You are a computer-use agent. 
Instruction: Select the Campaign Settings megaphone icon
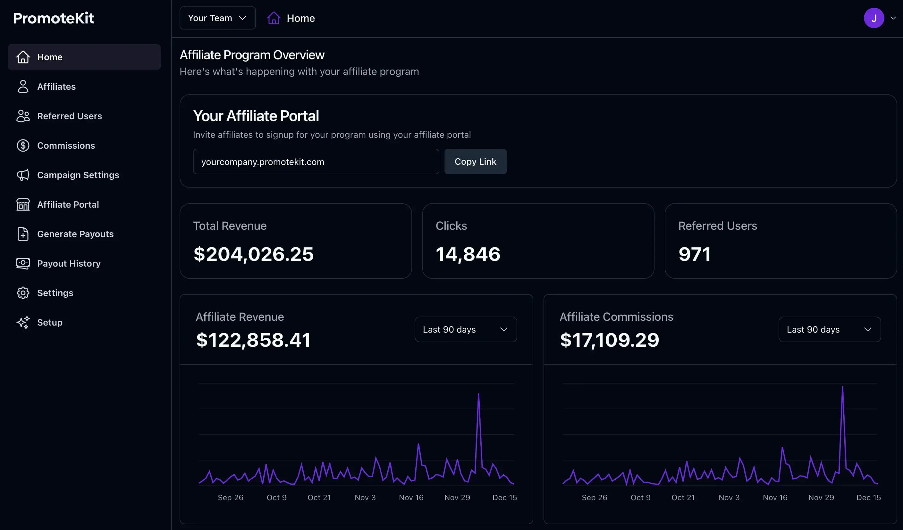[x=23, y=175]
